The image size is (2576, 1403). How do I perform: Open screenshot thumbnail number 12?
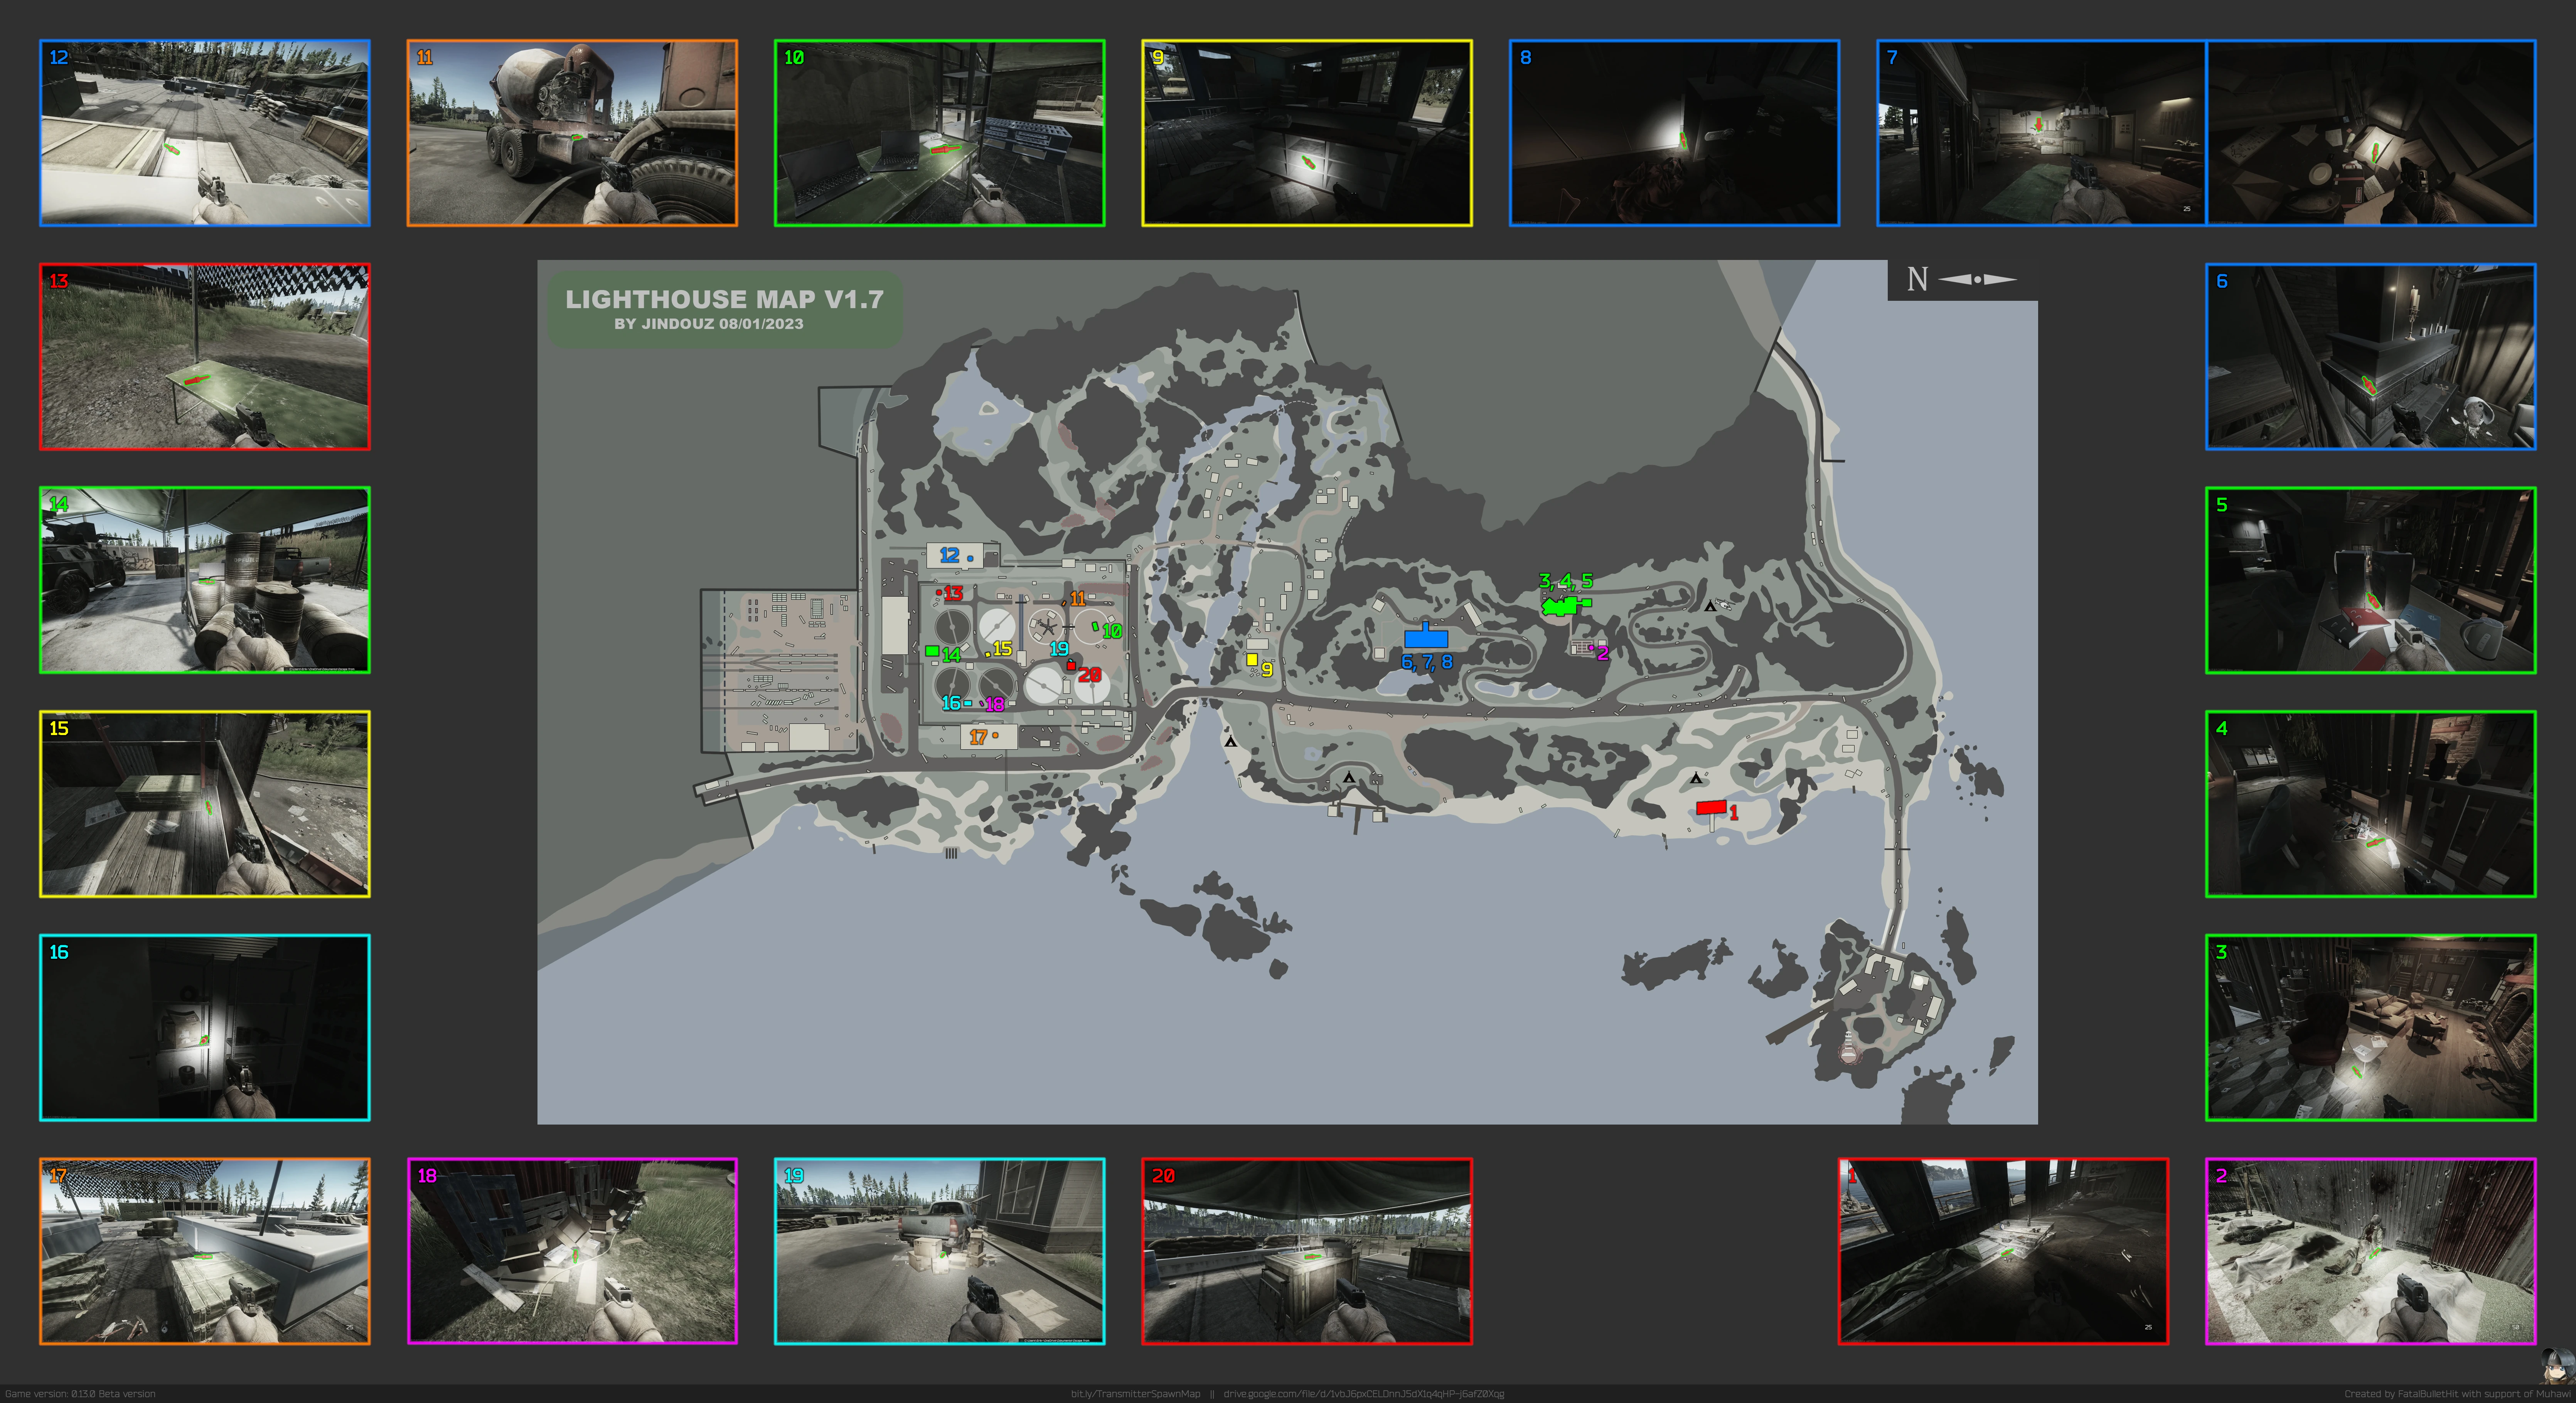(x=205, y=133)
